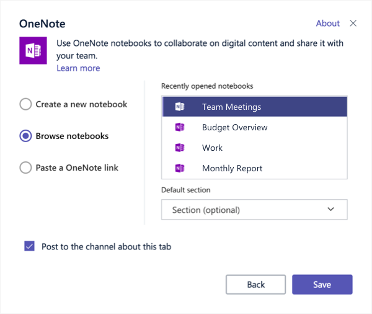Click the notebook icon beside Budget Overview
Viewport: 372px width, 314px height.
pyautogui.click(x=180, y=127)
